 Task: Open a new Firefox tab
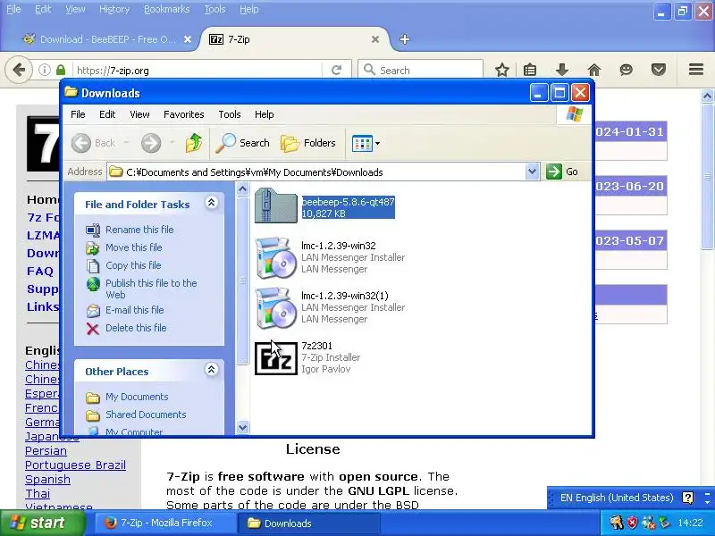pos(405,39)
